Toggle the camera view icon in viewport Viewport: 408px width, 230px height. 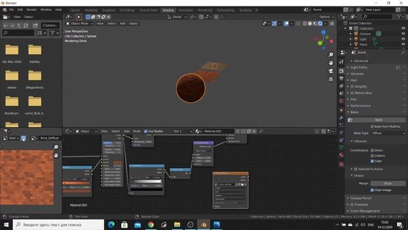tap(331, 71)
